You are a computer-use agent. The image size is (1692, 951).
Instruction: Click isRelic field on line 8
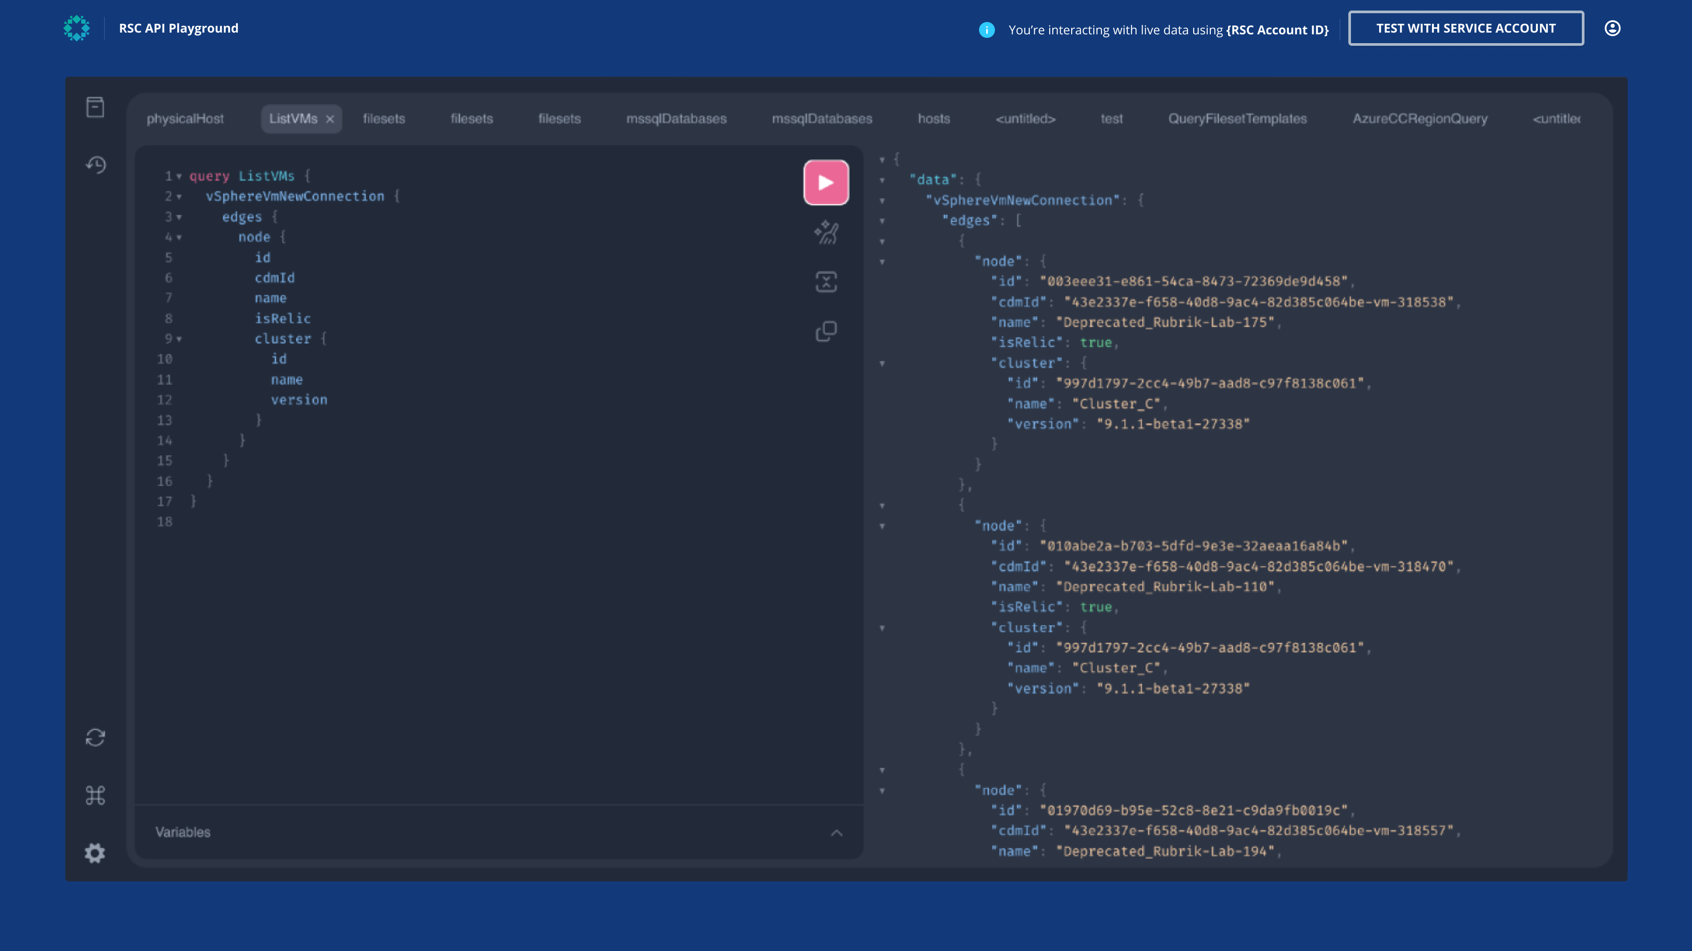tap(282, 318)
